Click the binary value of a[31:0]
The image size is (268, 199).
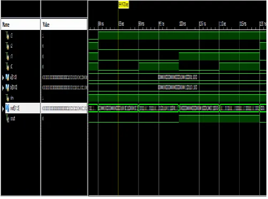click(65, 77)
